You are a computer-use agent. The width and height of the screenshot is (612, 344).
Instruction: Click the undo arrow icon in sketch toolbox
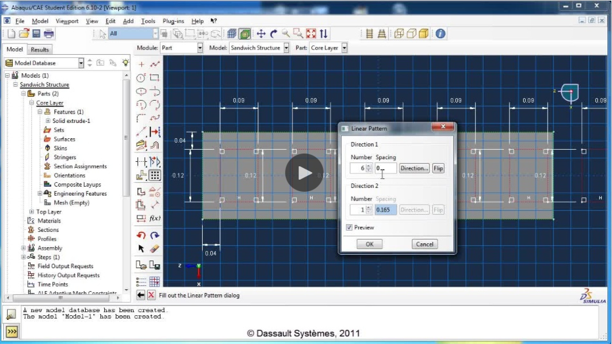coord(141,235)
